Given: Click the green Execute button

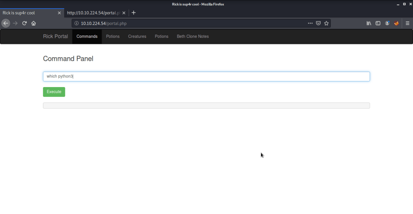Looking at the screenshot, I should (x=54, y=92).
